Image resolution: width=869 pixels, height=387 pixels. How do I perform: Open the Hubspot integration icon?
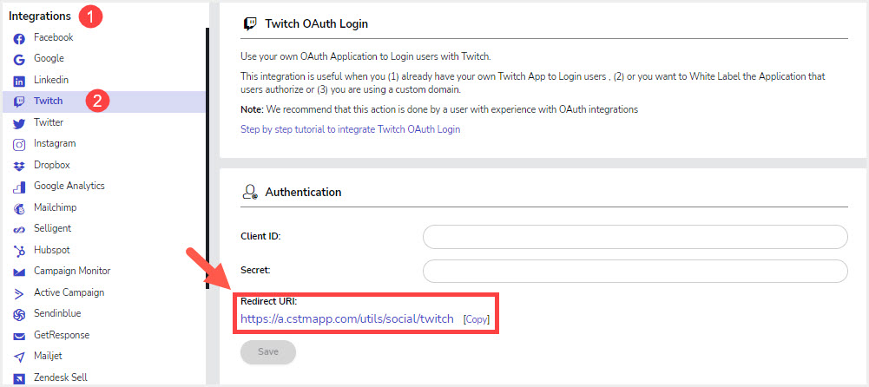(x=19, y=251)
